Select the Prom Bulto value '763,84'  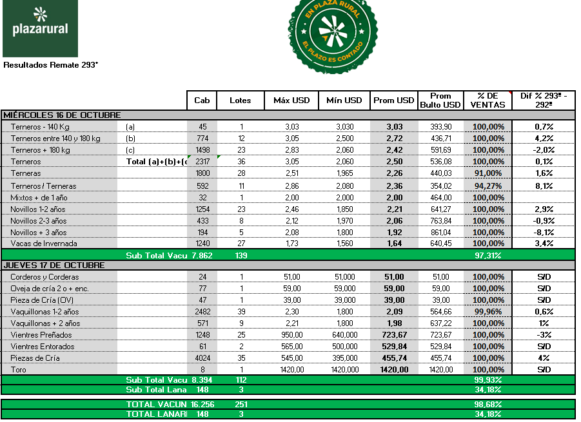(x=440, y=221)
